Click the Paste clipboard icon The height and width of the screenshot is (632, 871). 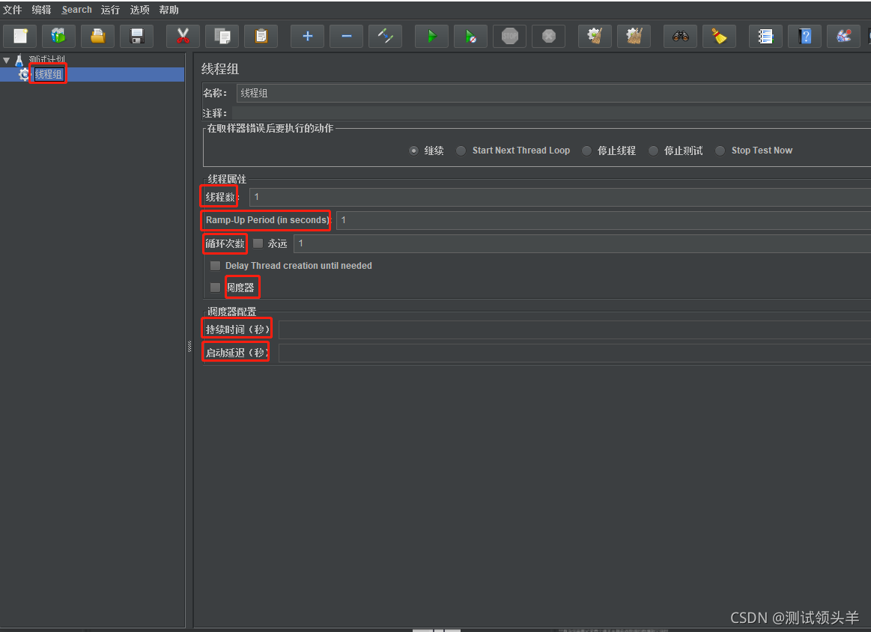pyautogui.click(x=261, y=36)
